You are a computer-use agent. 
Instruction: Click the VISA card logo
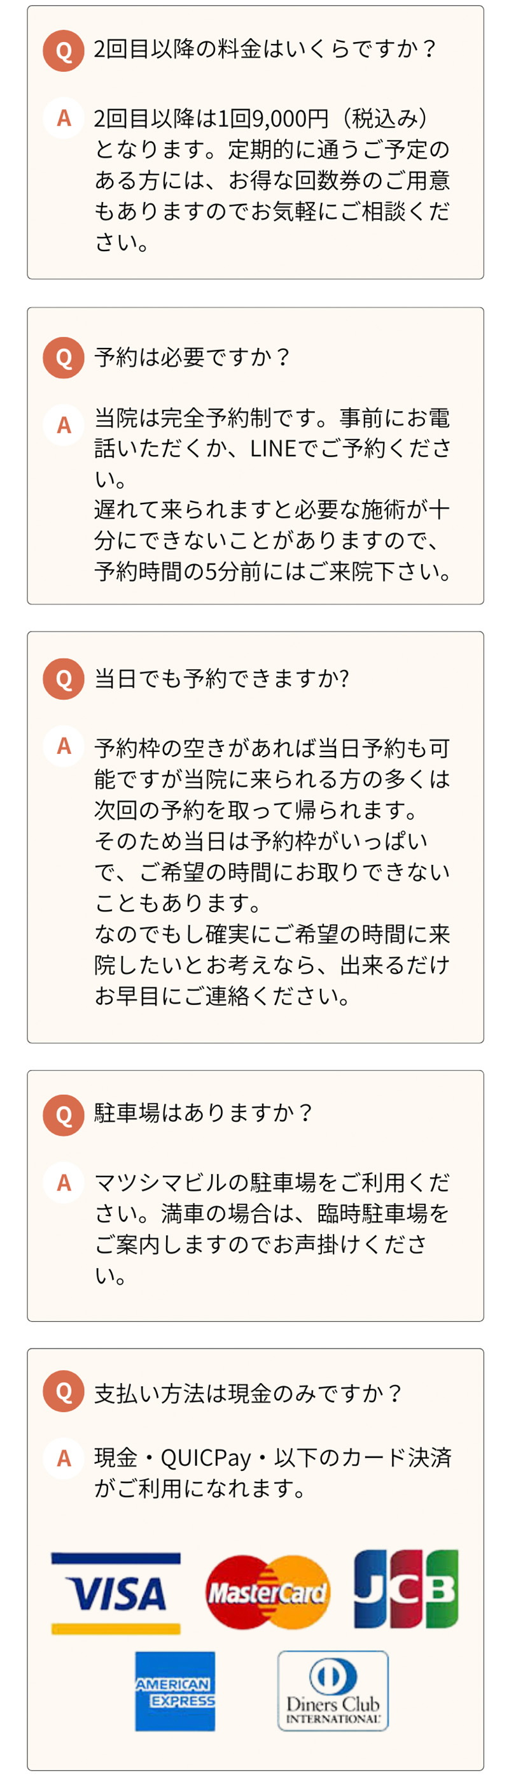point(116,1593)
